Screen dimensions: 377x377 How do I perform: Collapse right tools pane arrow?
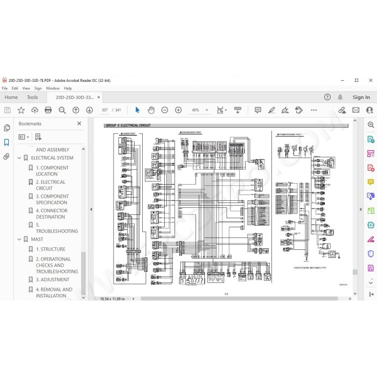pyautogui.click(x=360, y=210)
